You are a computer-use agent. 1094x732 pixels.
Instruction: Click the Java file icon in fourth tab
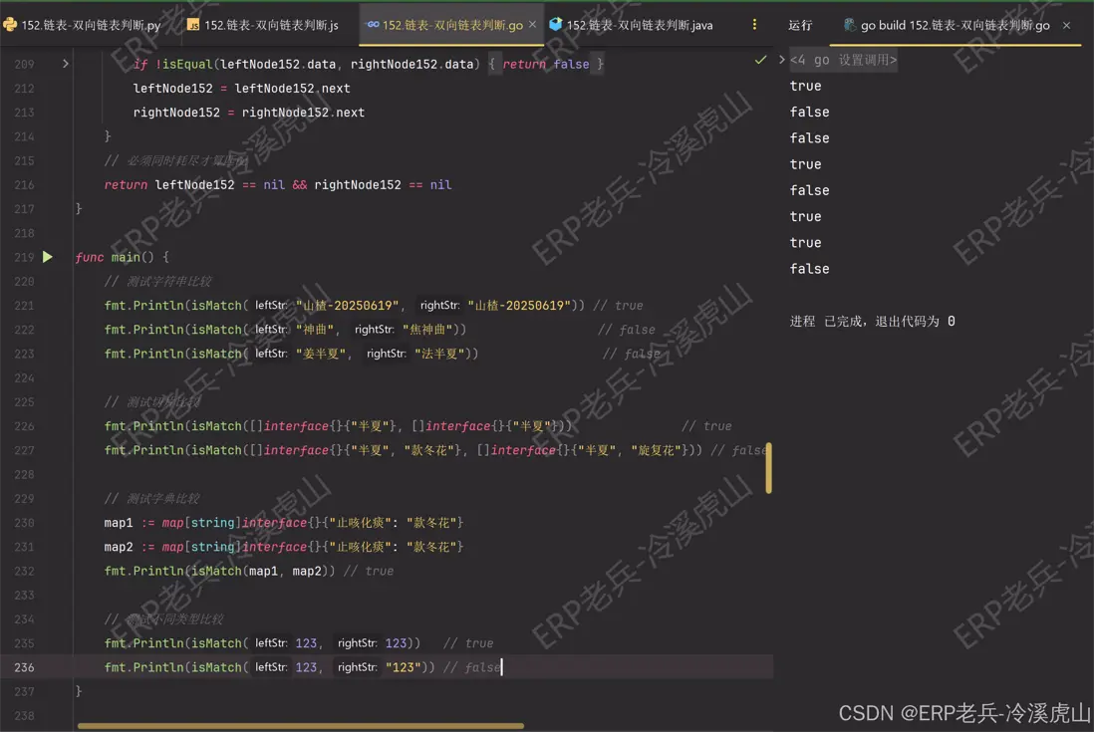(x=555, y=24)
